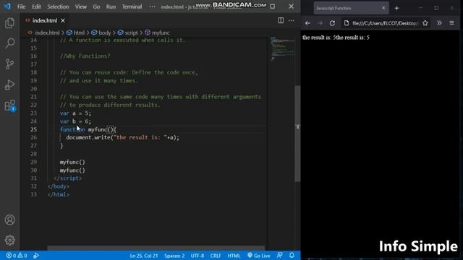Screen dimensions: 463x260
Task: Open Source Control view
Action: [x=9, y=64]
